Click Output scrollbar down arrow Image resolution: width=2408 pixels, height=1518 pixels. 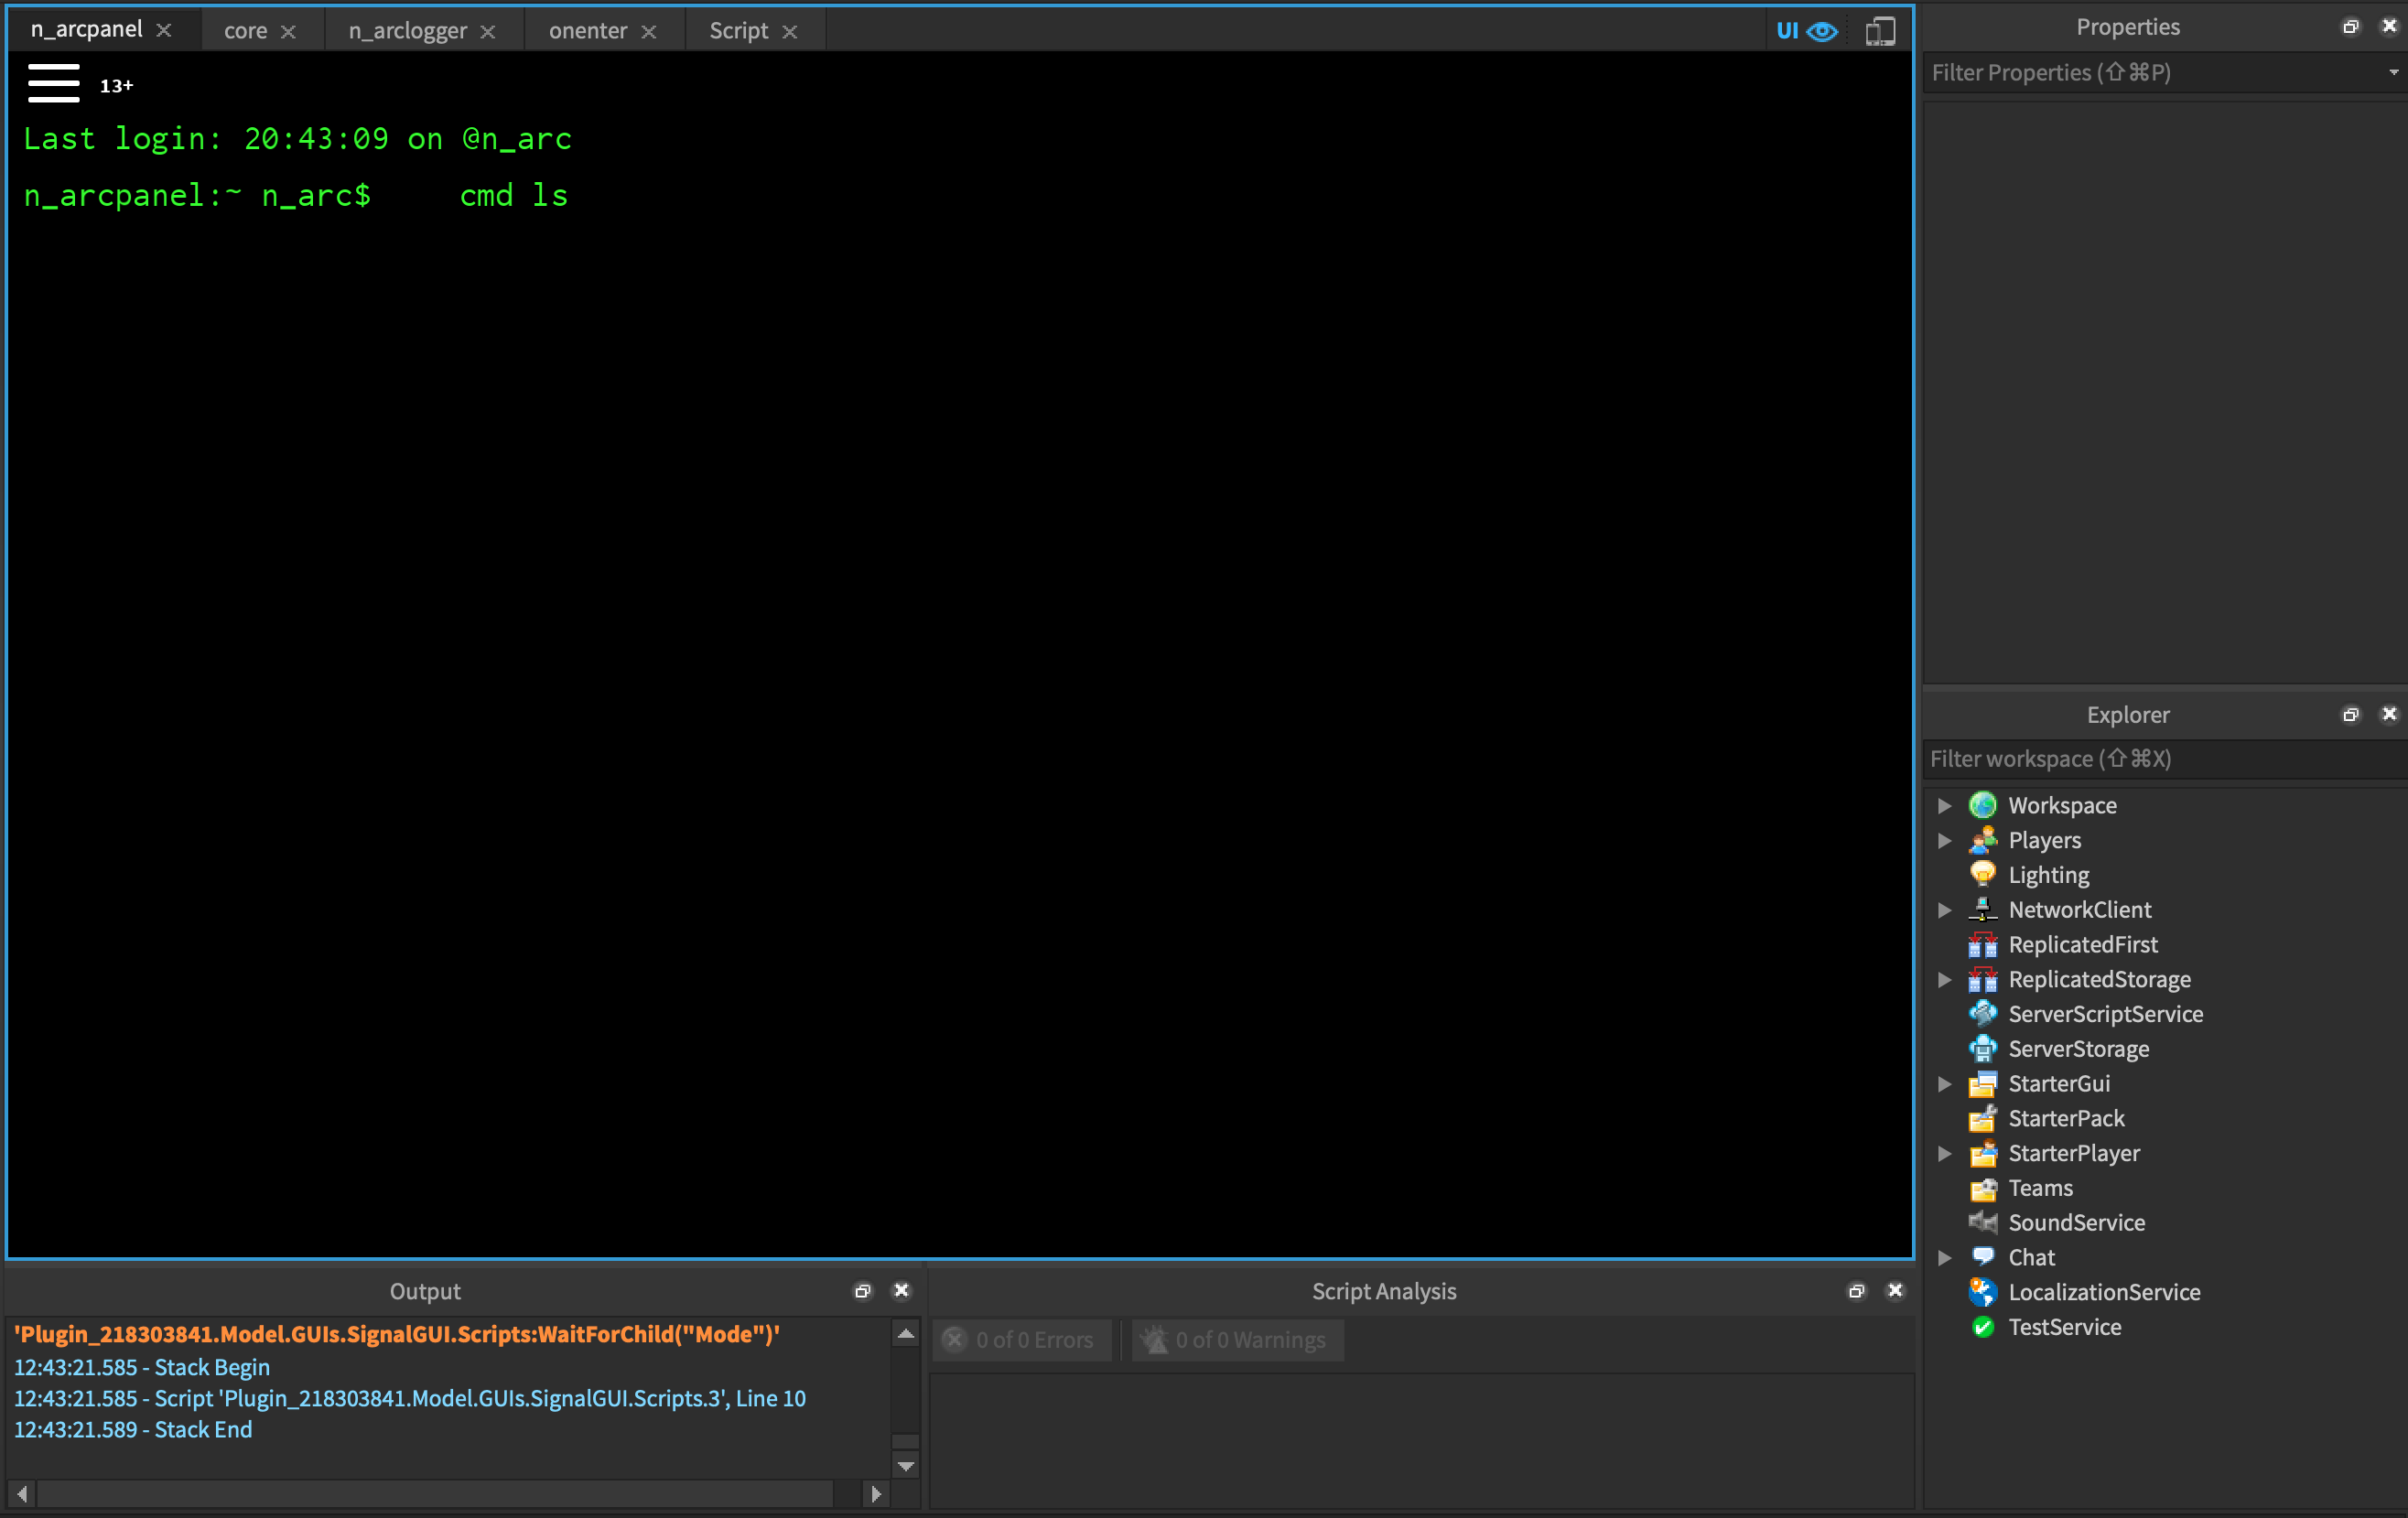(906, 1466)
